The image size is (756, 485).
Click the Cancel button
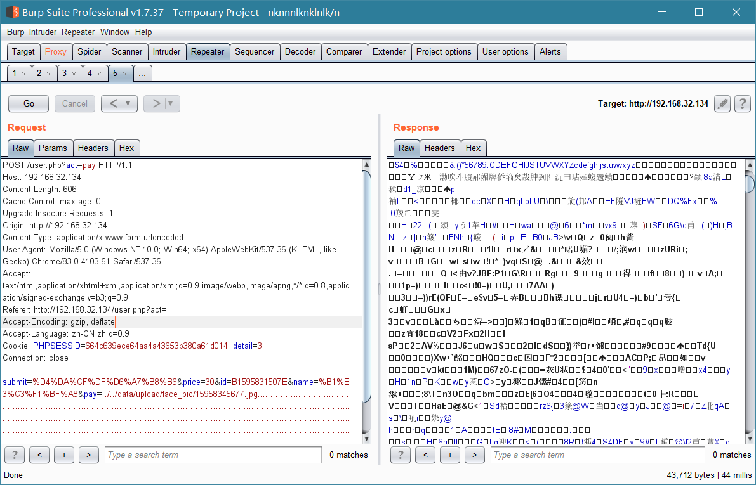pos(75,103)
